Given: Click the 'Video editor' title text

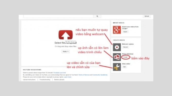Looking at the screenshot, I should pos(126,64).
